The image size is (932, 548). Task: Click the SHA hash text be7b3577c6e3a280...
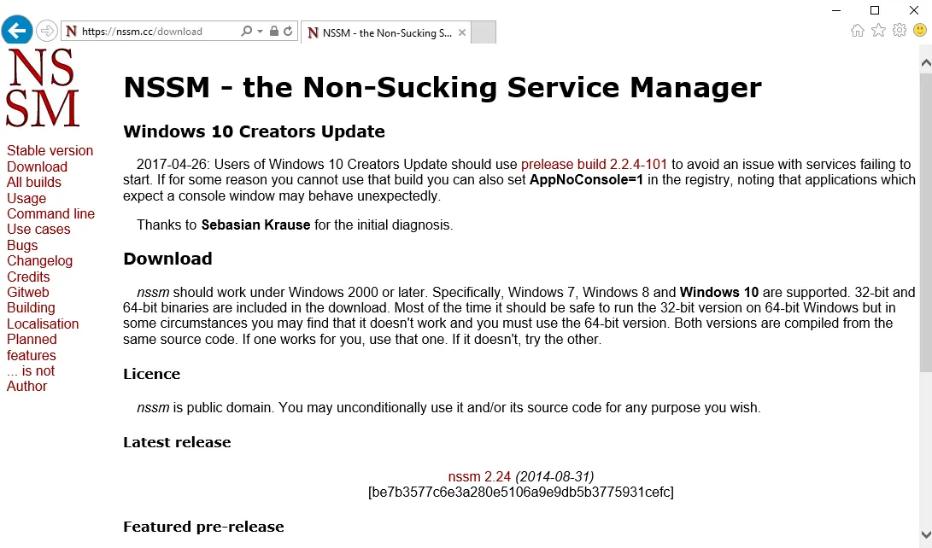521,493
